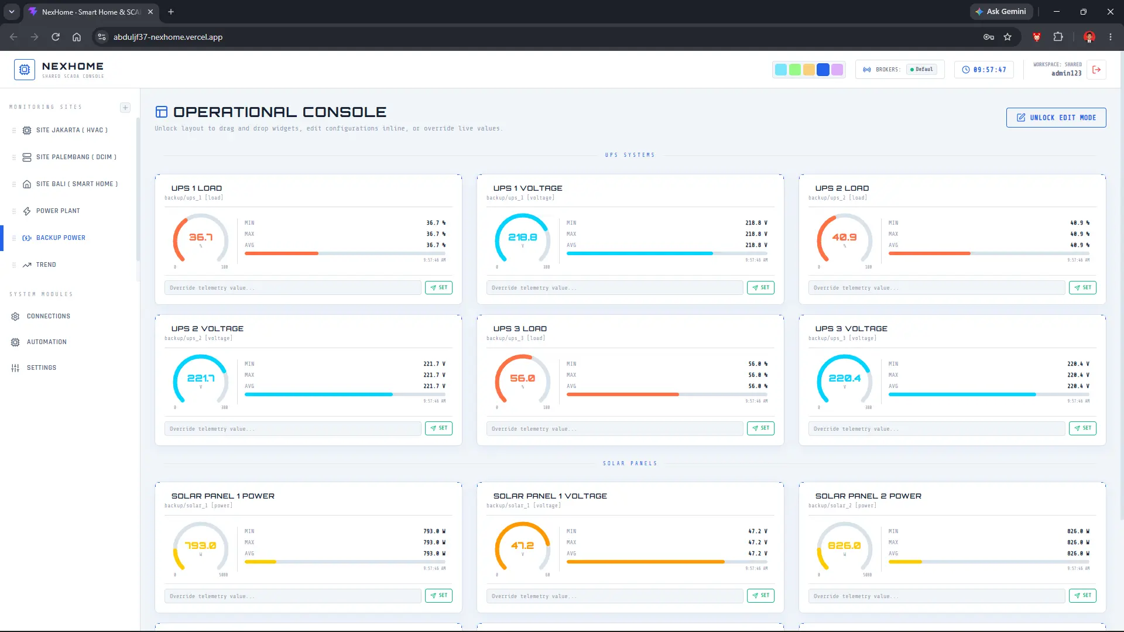Click the Automation chip icon in sidebar

click(15, 342)
